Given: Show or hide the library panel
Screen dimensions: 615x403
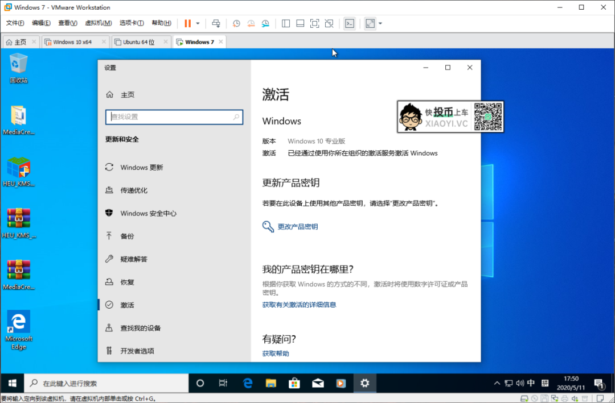Looking at the screenshot, I should tap(285, 23).
